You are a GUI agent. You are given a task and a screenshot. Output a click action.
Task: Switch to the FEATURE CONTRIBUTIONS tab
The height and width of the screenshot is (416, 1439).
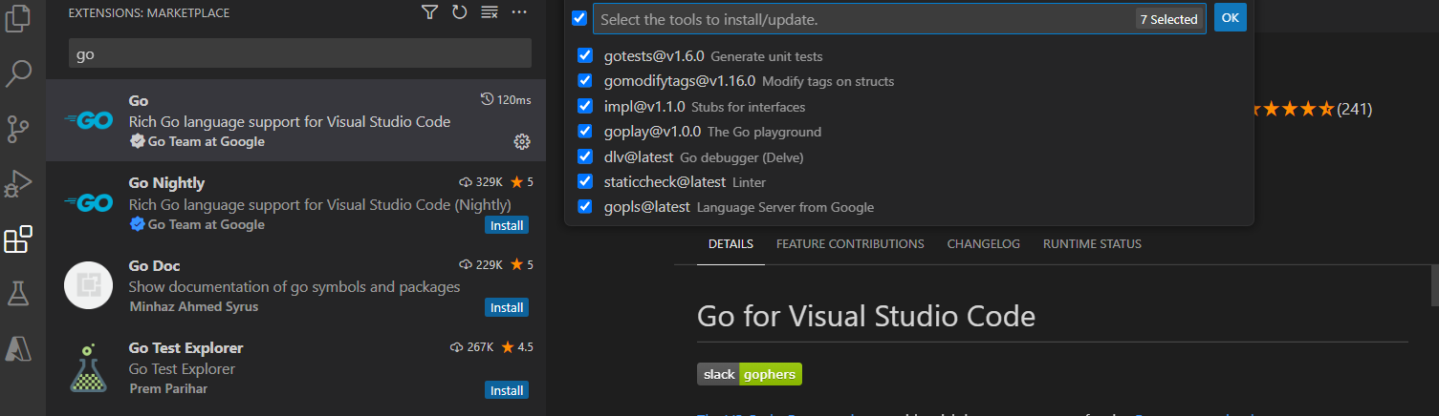850,244
